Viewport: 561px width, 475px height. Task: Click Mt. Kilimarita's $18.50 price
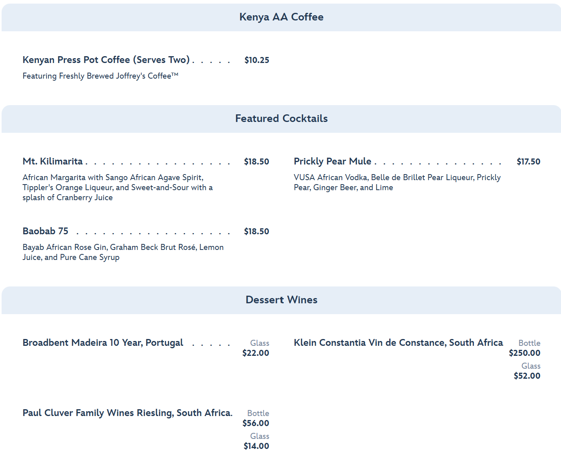point(256,162)
